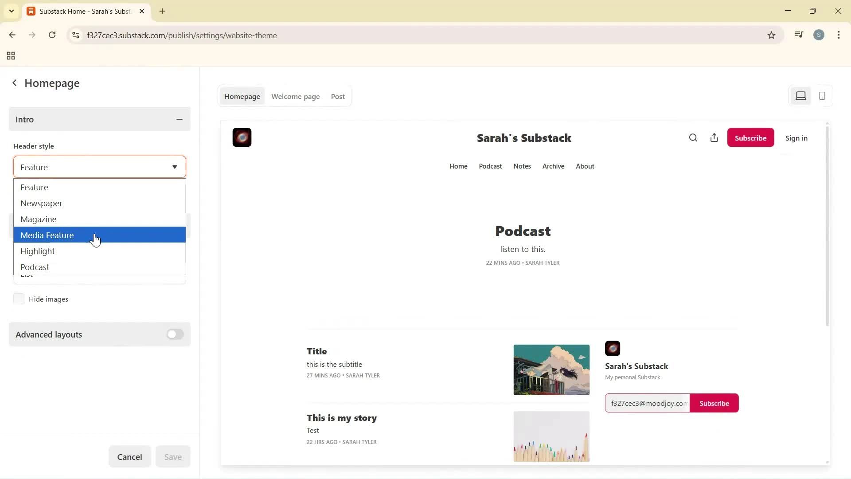851x479 pixels.
Task: Switch to desktop preview icon
Action: pos(800,96)
